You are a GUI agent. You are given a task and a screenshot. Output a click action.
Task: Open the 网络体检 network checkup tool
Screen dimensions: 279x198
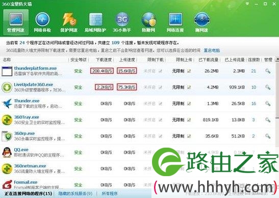tap(42, 22)
